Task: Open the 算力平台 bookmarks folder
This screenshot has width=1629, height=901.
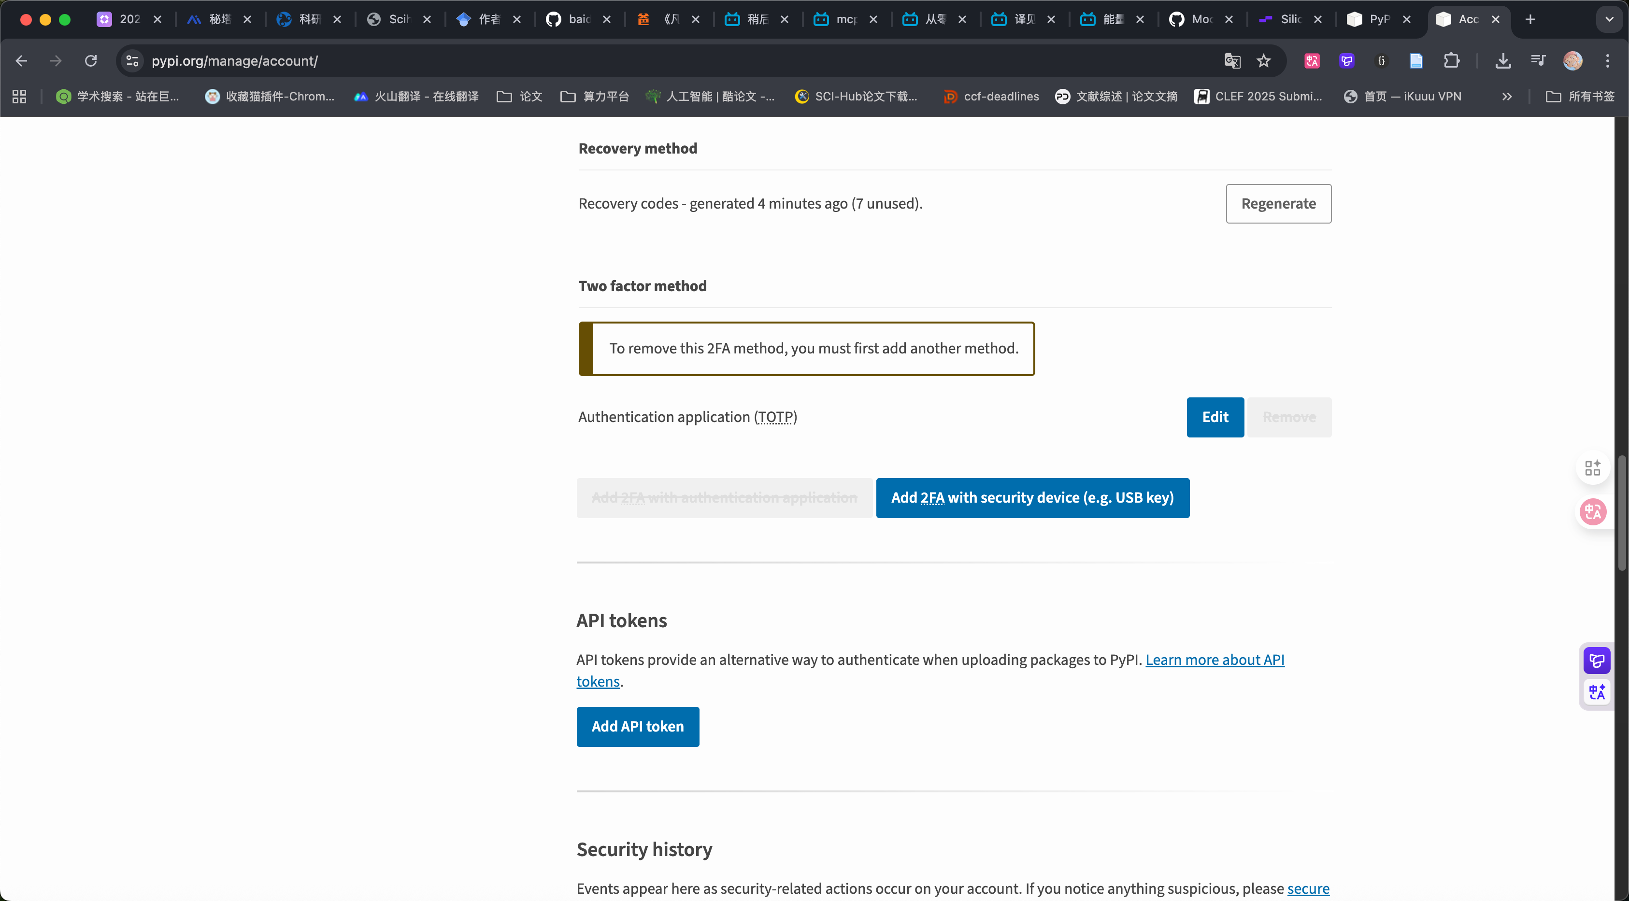Action: 594,97
